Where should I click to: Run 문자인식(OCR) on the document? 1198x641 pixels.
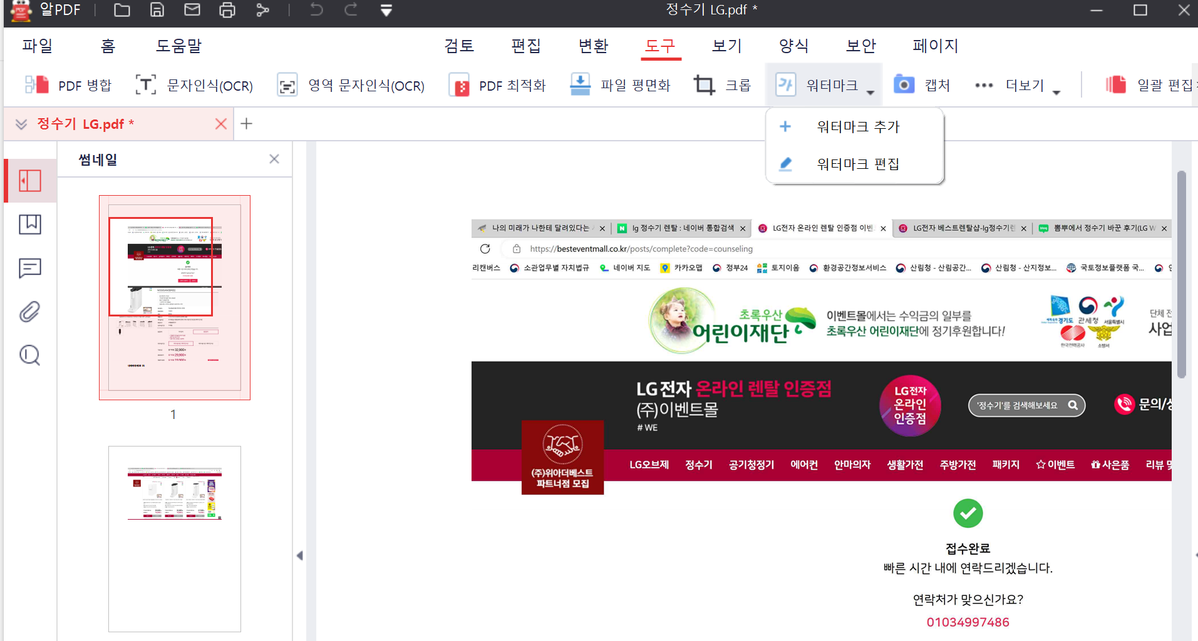(194, 85)
